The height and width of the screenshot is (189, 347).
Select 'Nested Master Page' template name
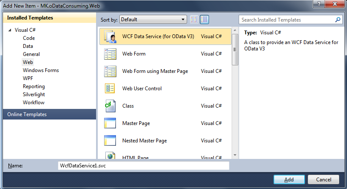pyautogui.click(x=144, y=141)
